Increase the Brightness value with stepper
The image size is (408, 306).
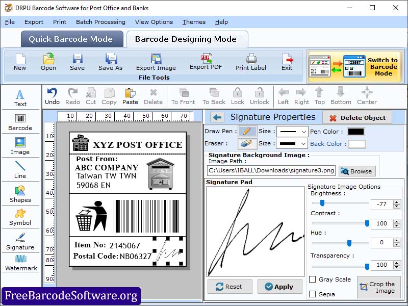pyautogui.click(x=398, y=202)
